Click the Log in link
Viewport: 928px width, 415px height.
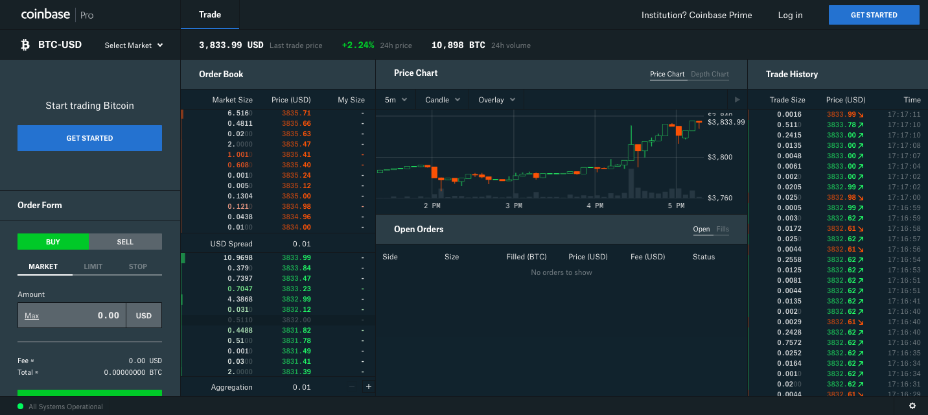[790, 14]
